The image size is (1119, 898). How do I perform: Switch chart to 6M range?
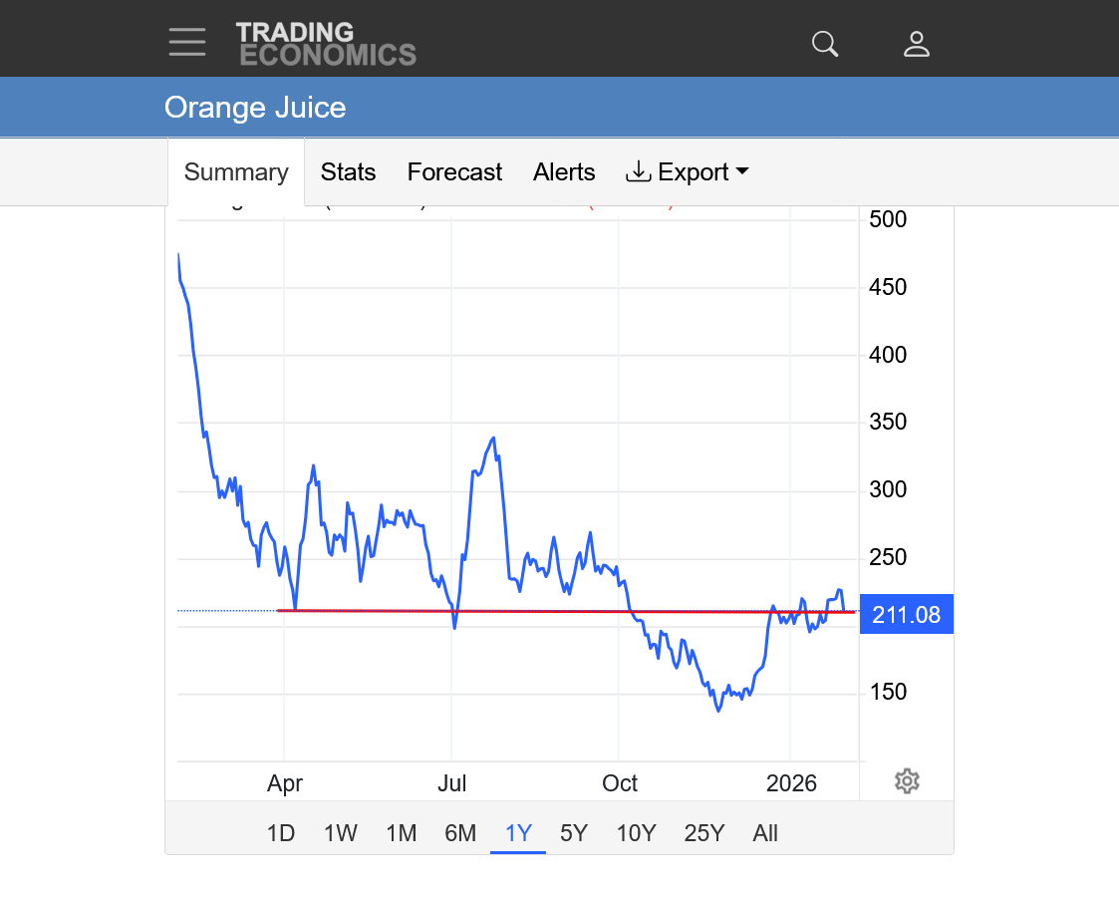click(460, 833)
